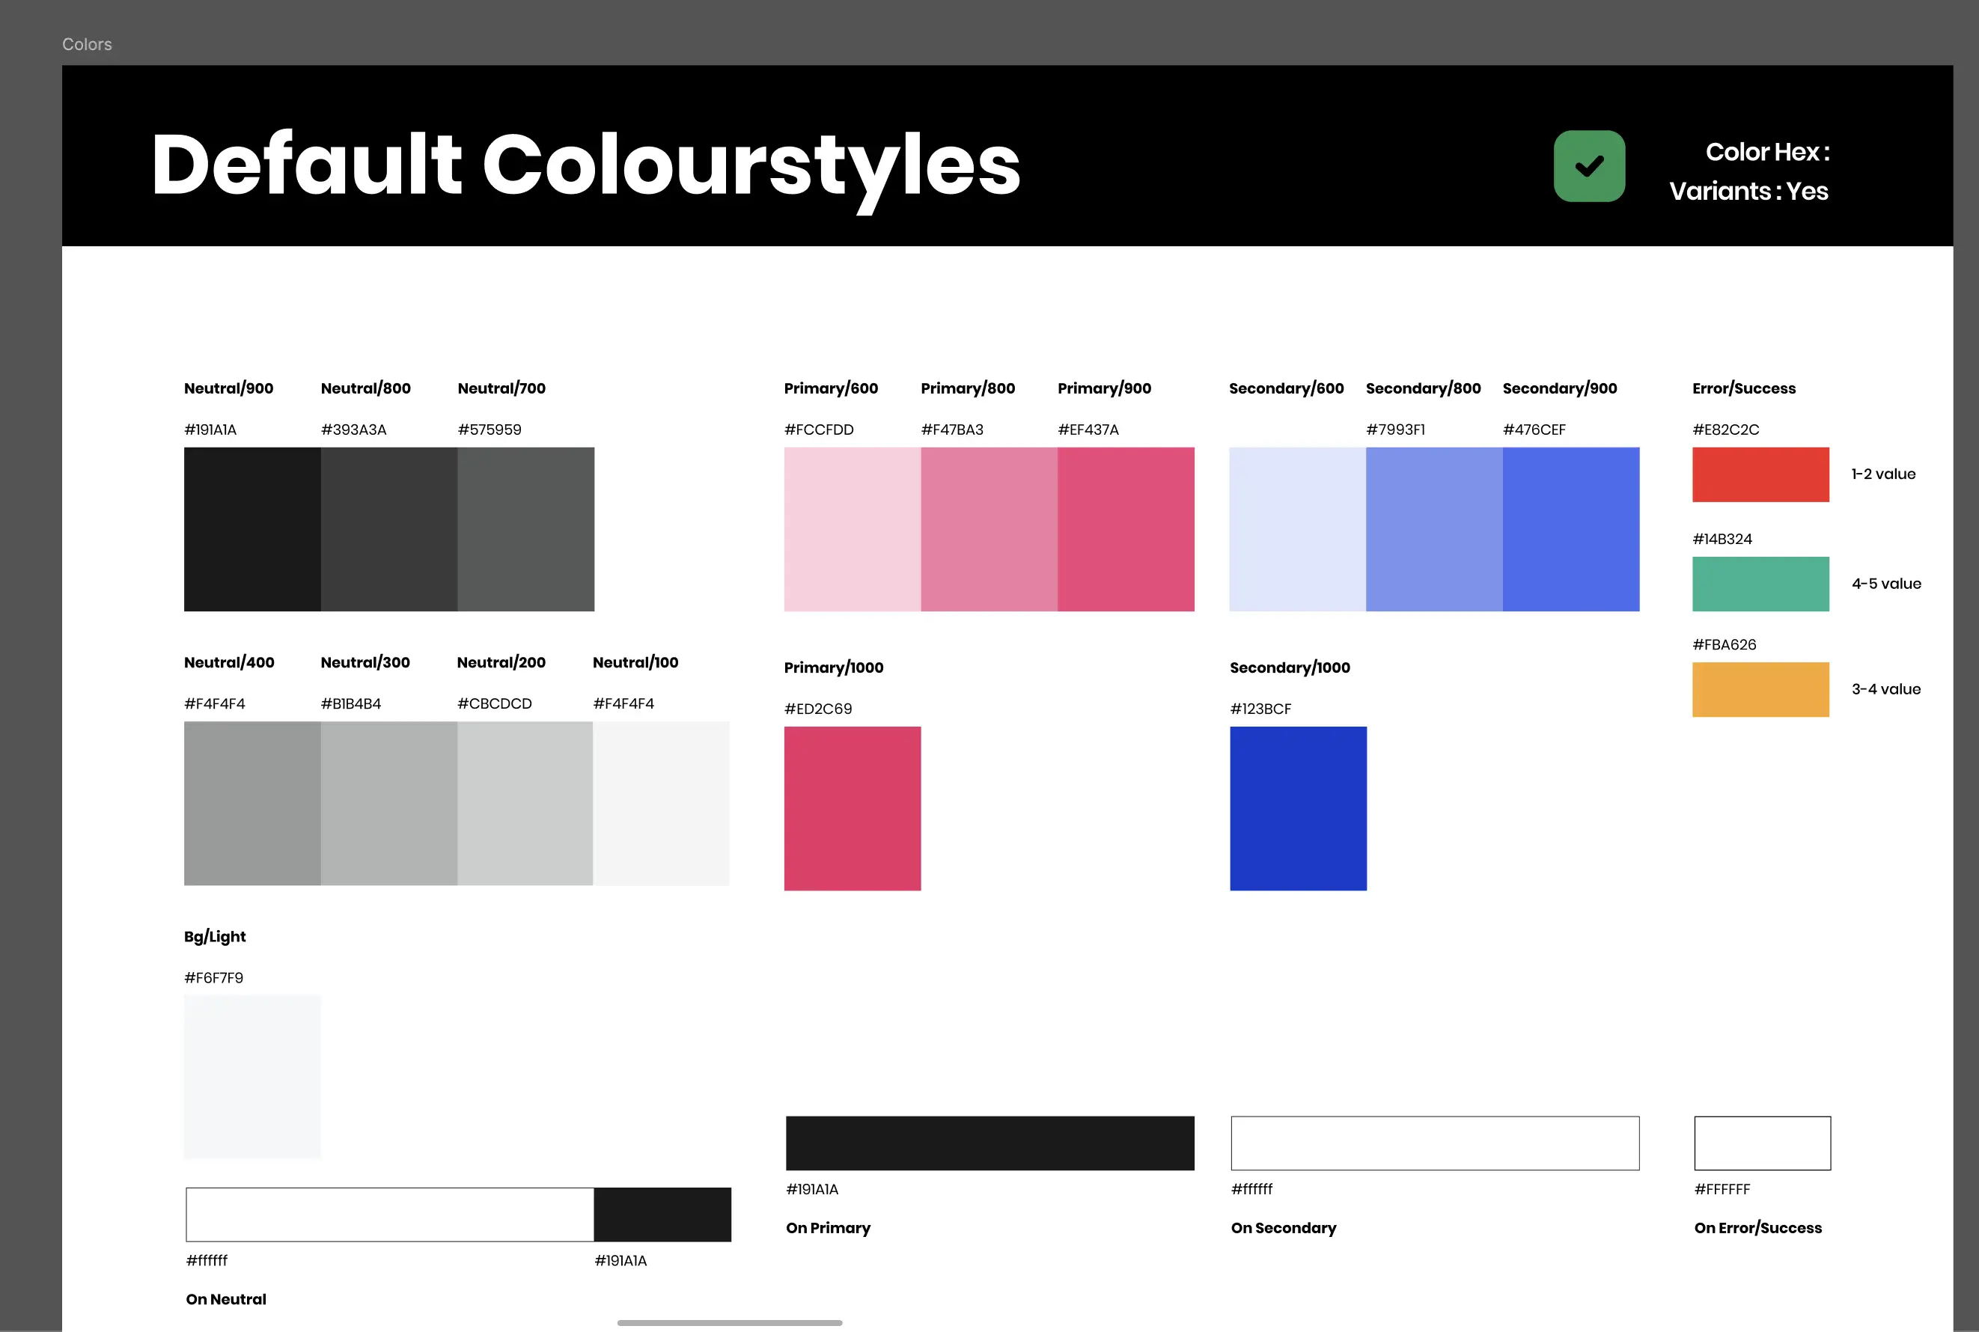Click the #EF437A hex value

coord(1088,430)
